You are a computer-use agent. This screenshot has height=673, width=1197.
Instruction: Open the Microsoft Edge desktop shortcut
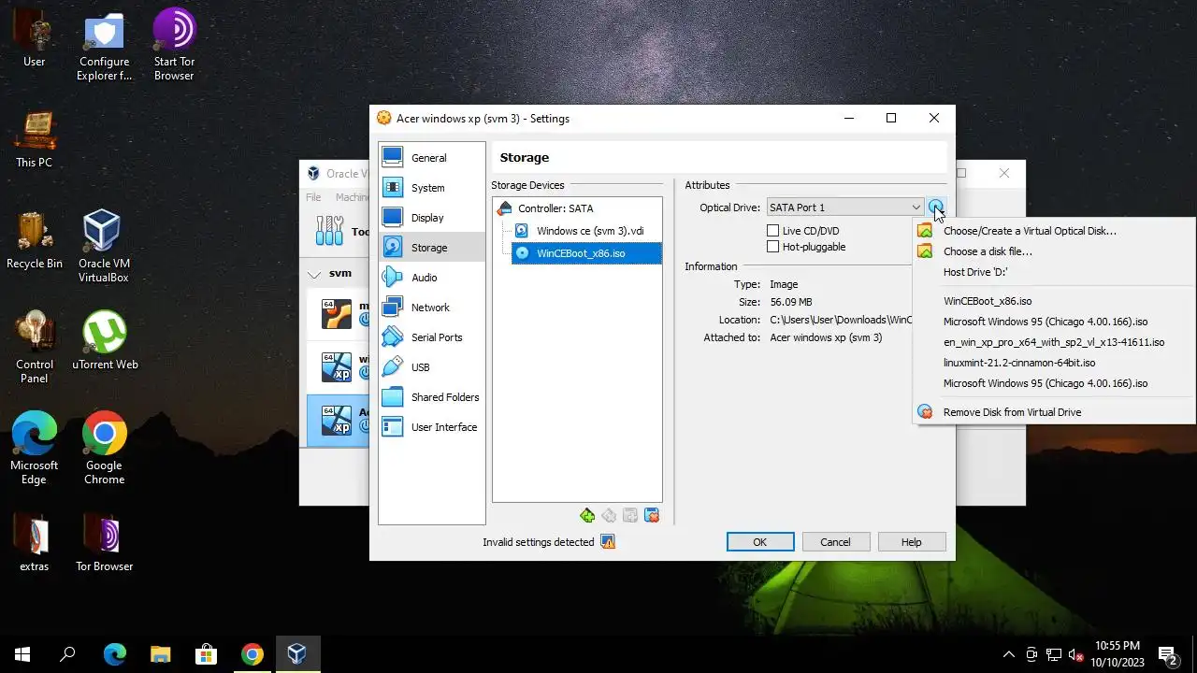click(35, 448)
